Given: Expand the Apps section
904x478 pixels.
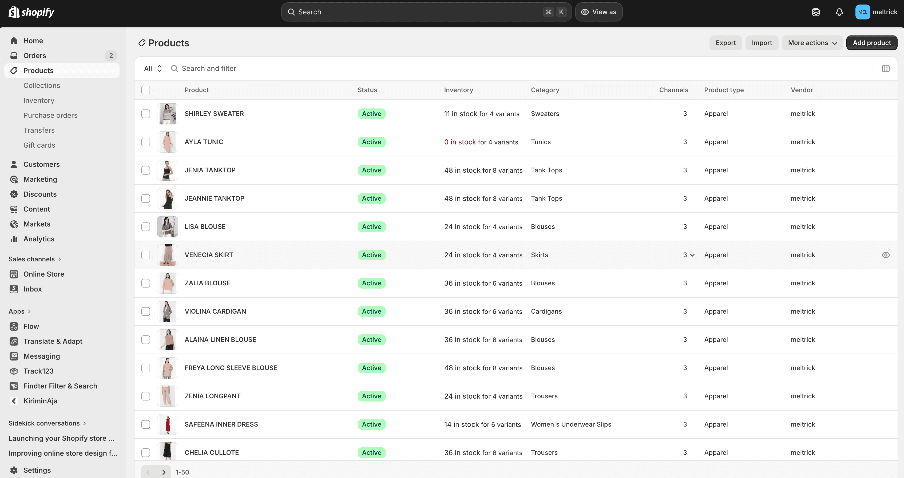Looking at the screenshot, I should [x=20, y=311].
